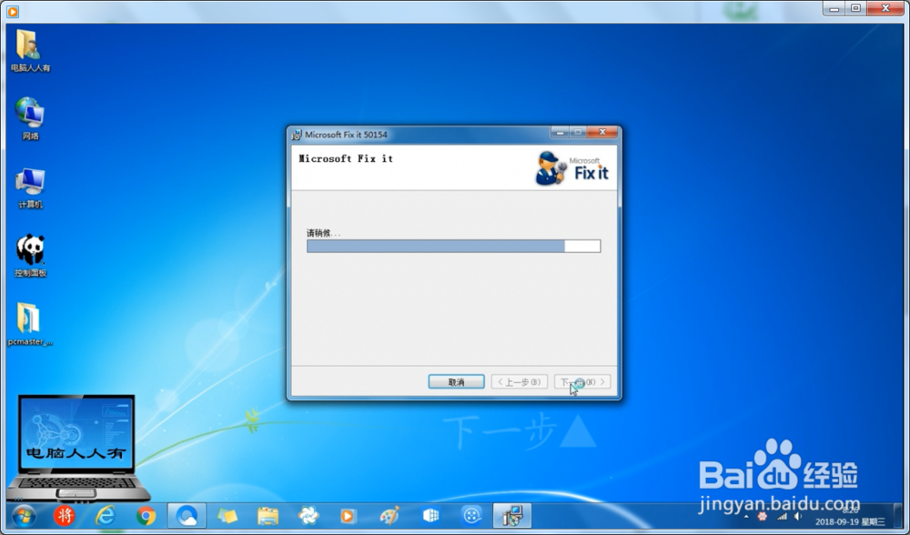The width and height of the screenshot is (910, 535).
Task: Click the 上一步(B) back button
Action: pyautogui.click(x=520, y=382)
